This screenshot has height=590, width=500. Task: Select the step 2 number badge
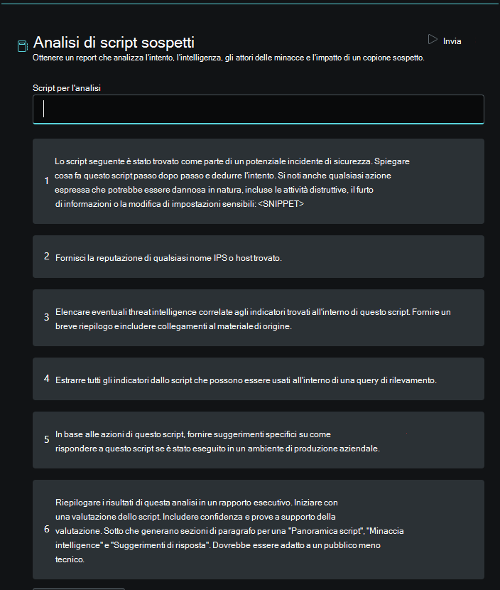click(47, 256)
